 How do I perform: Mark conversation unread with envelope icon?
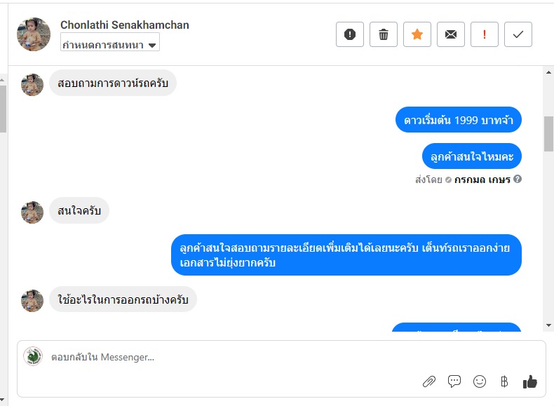(451, 34)
